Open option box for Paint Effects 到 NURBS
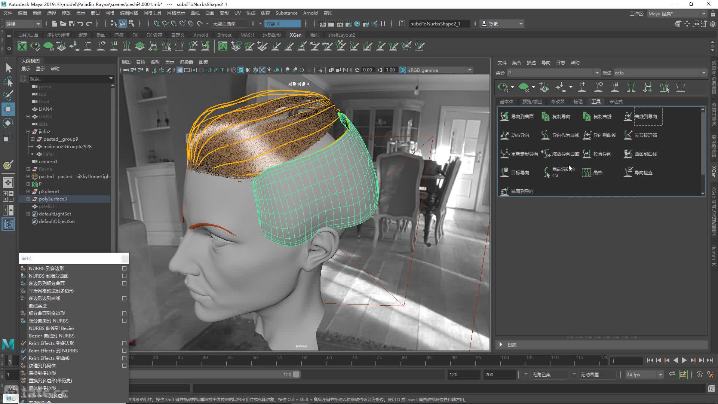Viewport: 718px width, 404px height. point(125,351)
